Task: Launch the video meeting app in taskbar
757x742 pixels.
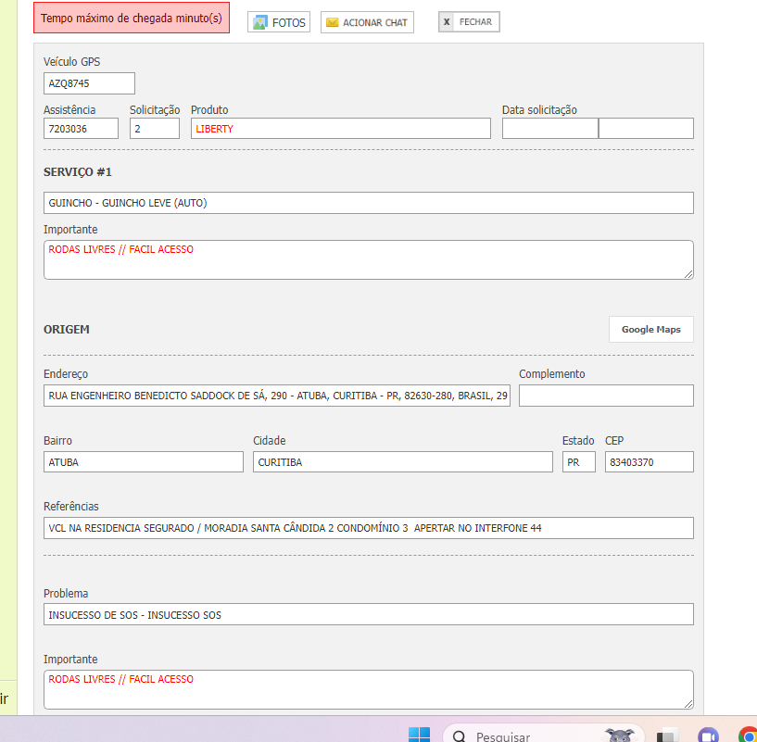Action: tap(708, 736)
